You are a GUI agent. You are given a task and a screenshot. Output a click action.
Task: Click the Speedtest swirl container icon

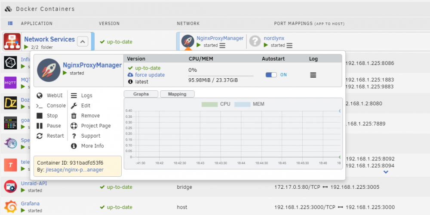click(11, 143)
